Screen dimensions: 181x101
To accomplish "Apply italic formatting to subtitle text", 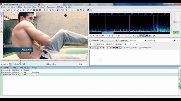I will pos(94,48).
